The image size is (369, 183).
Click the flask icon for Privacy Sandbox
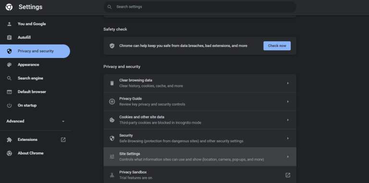click(112, 175)
